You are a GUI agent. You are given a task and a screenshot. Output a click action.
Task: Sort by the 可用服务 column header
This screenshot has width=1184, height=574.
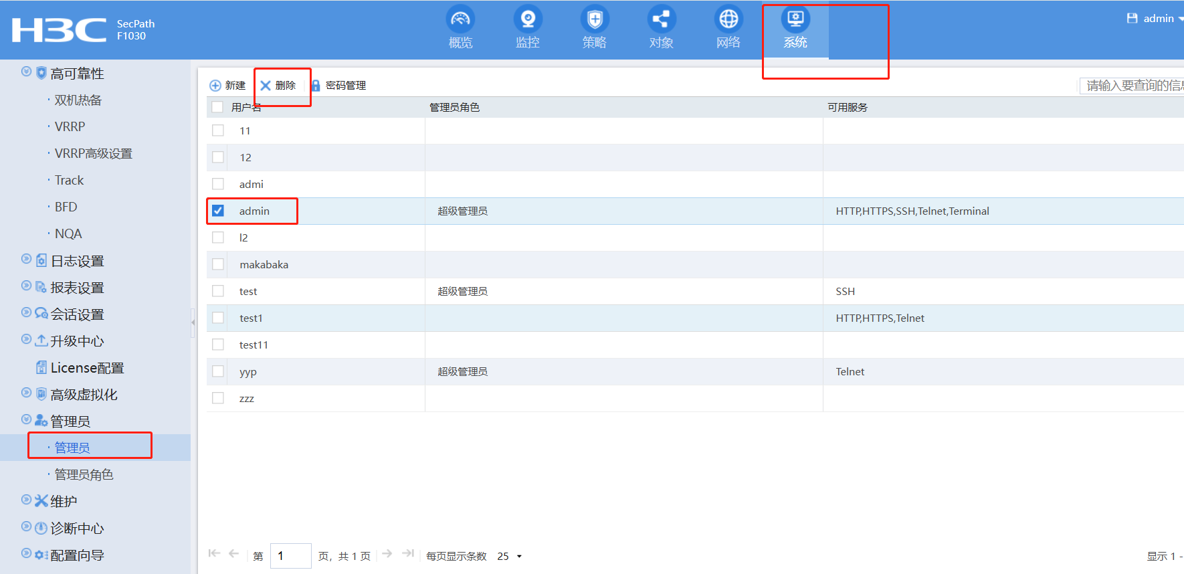[848, 107]
